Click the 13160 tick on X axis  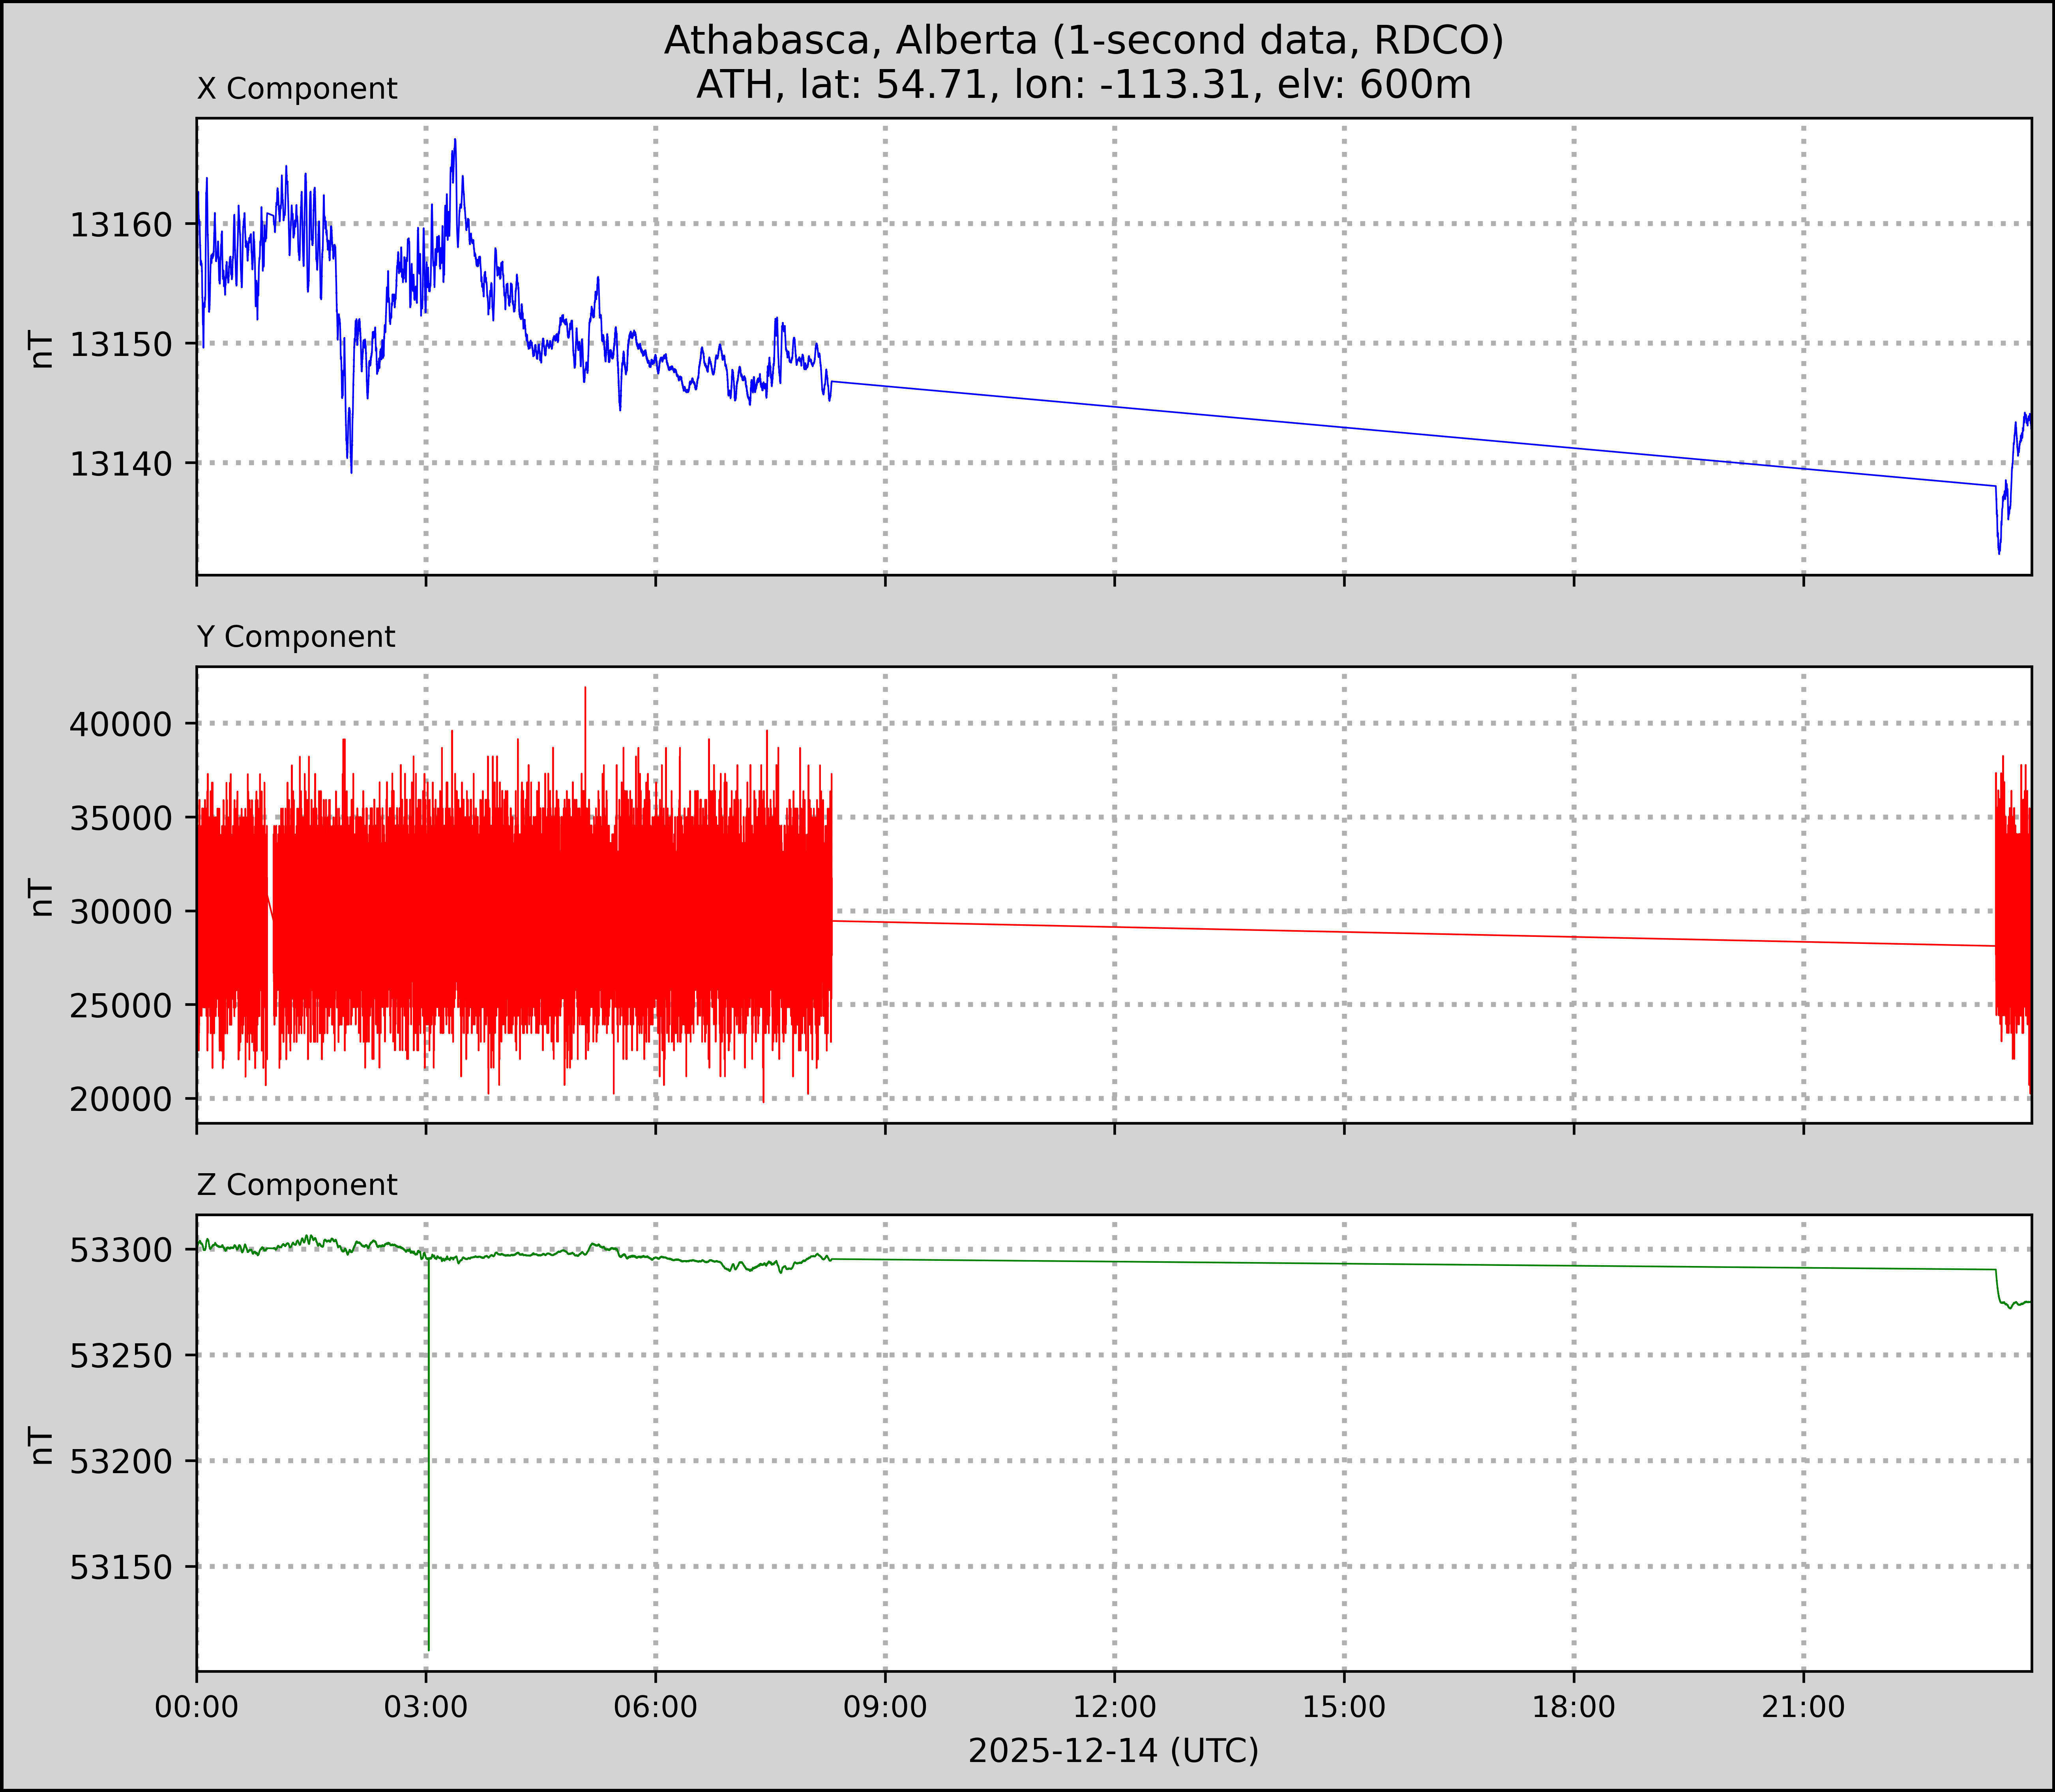[121, 225]
